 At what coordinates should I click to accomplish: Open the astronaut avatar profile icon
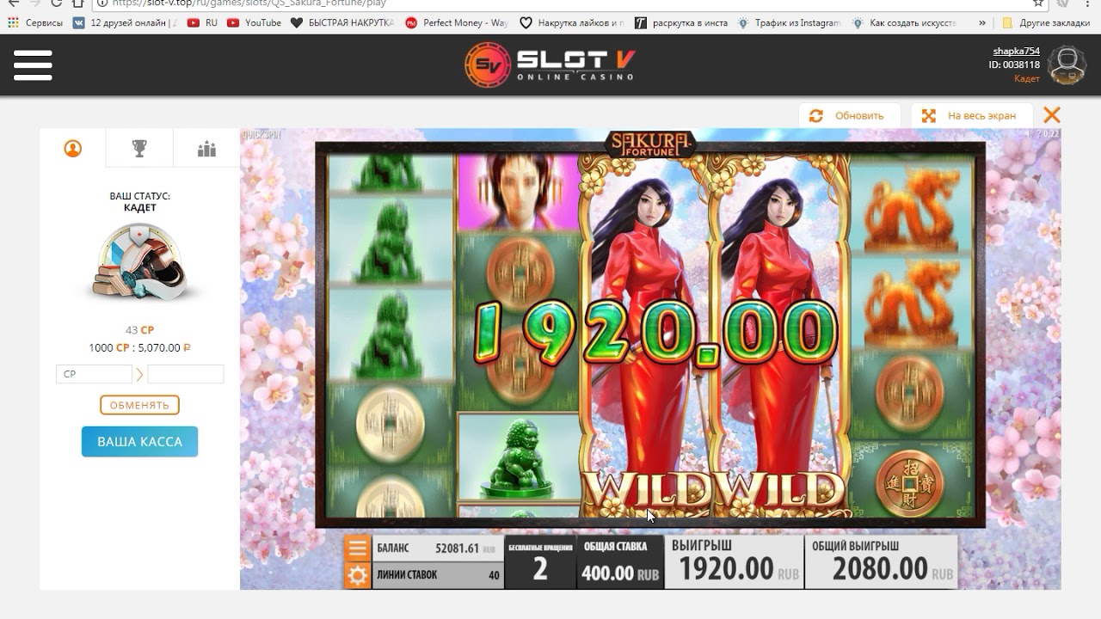tap(1067, 65)
